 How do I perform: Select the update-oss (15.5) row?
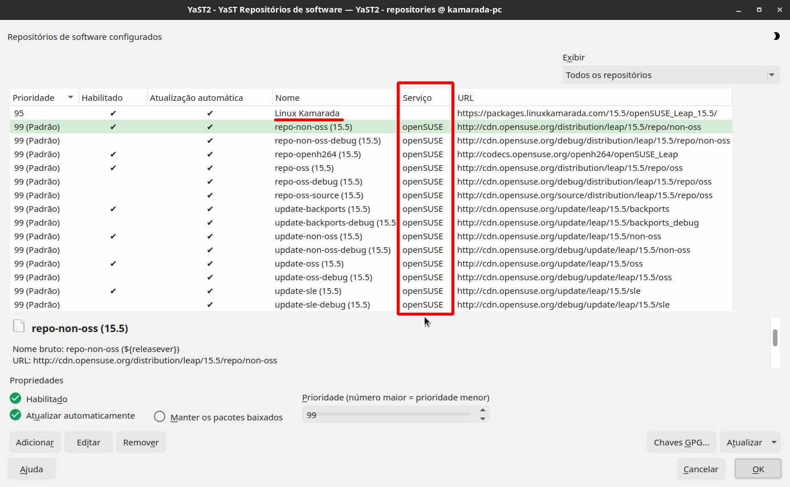370,264
